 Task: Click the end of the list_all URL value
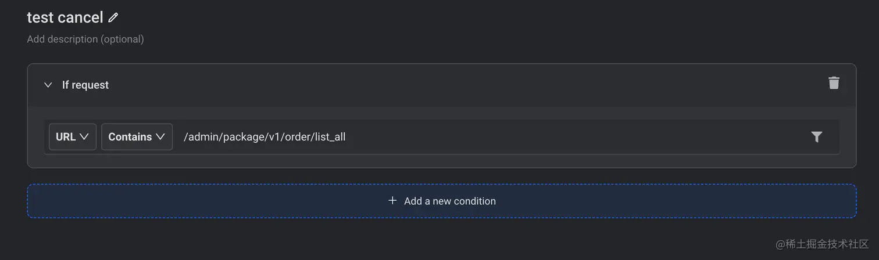[345, 137]
